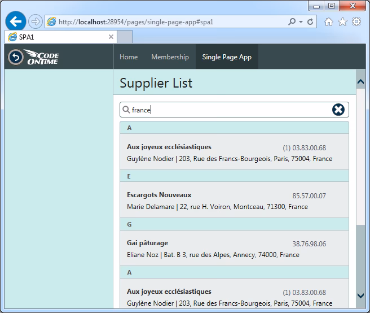
Task: Click phone number 85.57.00.07
Action: (x=309, y=195)
